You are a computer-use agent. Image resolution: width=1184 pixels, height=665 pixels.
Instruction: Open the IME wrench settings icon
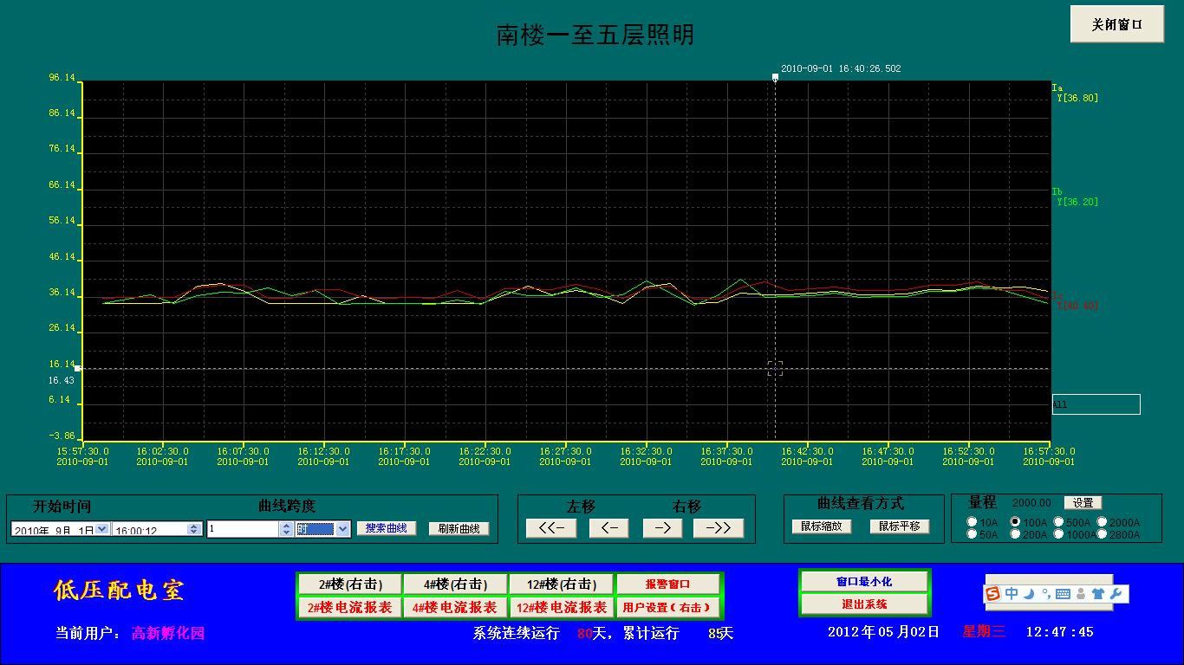click(x=1117, y=594)
